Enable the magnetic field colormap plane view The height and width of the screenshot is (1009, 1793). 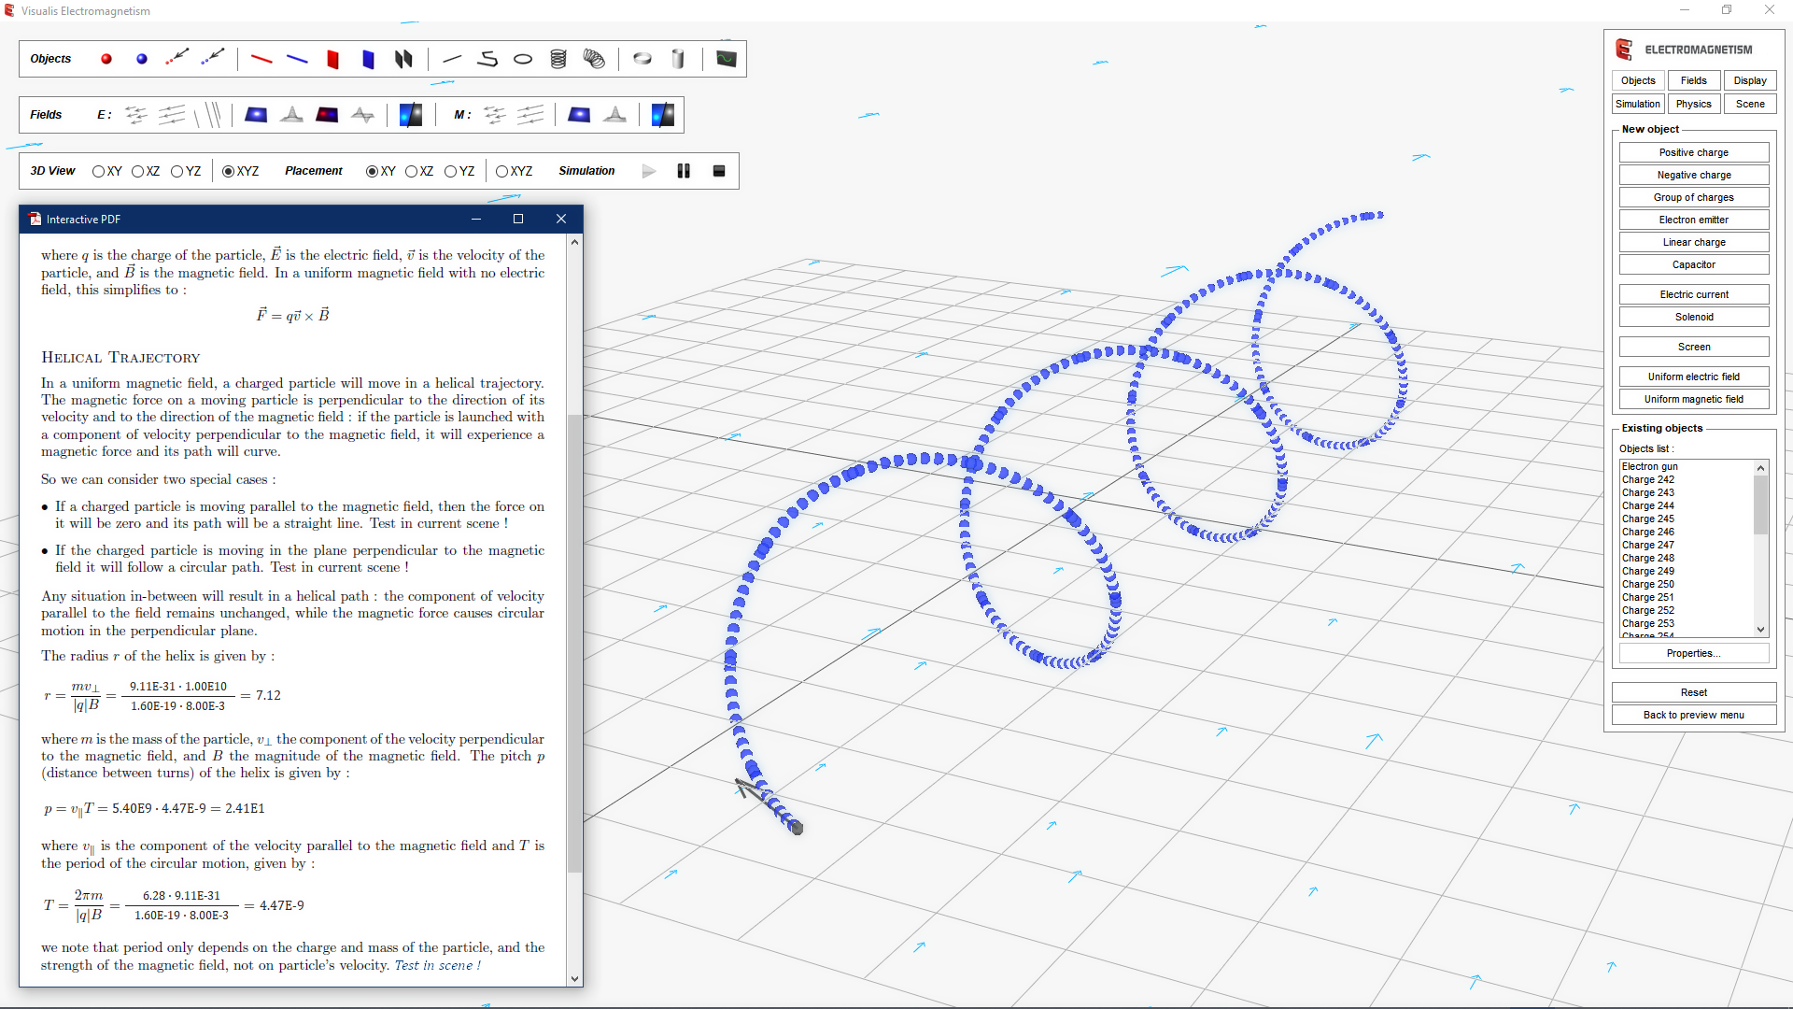[x=580, y=115]
